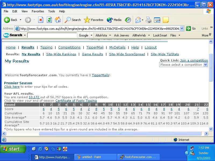Image resolution: width=215 pixels, height=161 pixels.
Task: Open the Search pane from toolbar
Action: pyautogui.click(x=73, y=20)
